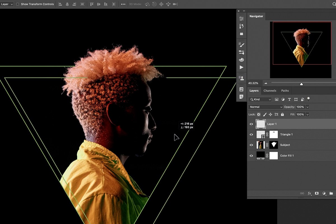Create a new group folder icon

(331, 193)
